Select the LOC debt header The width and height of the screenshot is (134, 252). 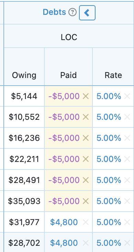click(69, 37)
